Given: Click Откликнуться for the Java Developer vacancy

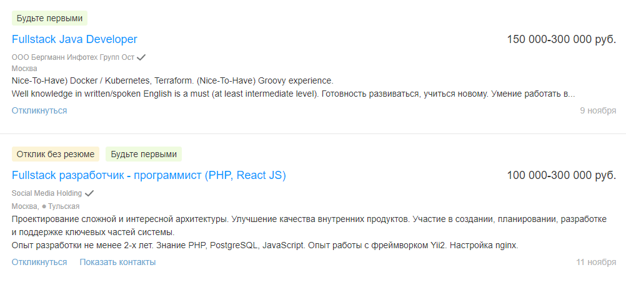Looking at the screenshot, I should pos(39,110).
